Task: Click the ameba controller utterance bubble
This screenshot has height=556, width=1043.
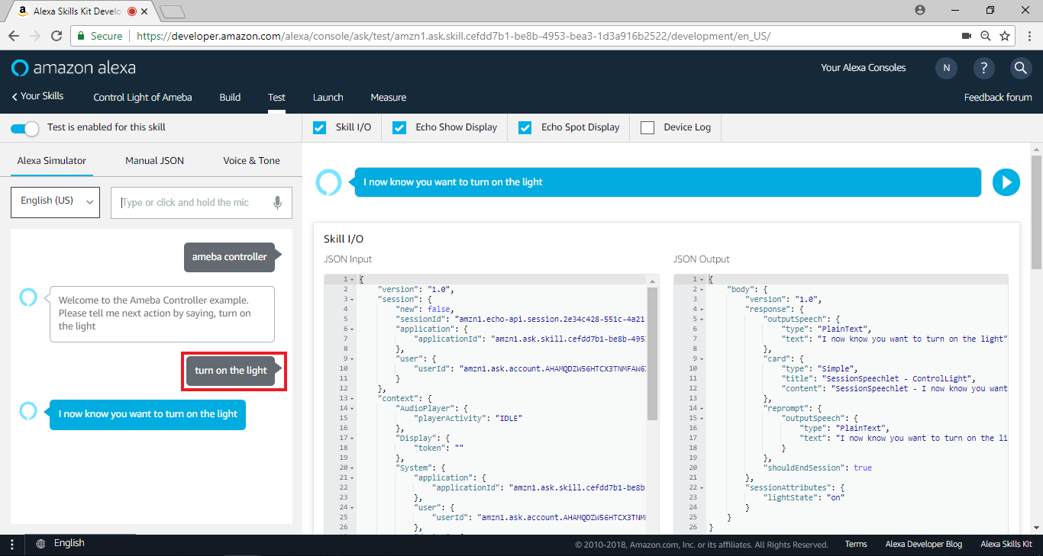Action: coord(229,257)
